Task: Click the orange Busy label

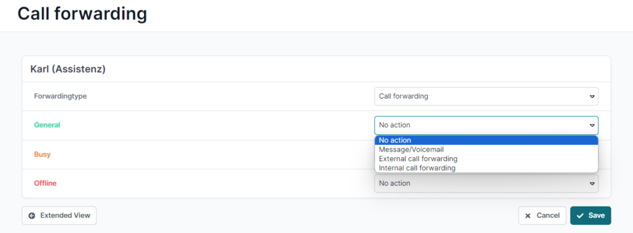Action: point(43,155)
